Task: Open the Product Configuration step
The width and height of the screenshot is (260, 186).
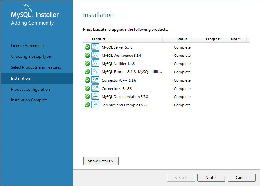Action: tap(30, 89)
